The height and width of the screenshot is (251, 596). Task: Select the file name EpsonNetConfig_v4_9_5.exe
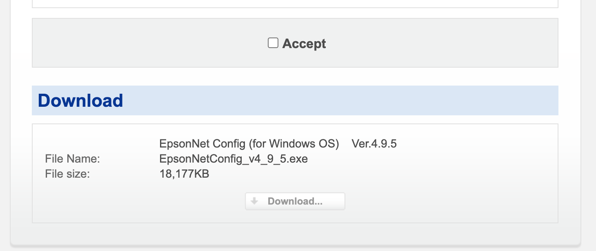click(x=234, y=159)
